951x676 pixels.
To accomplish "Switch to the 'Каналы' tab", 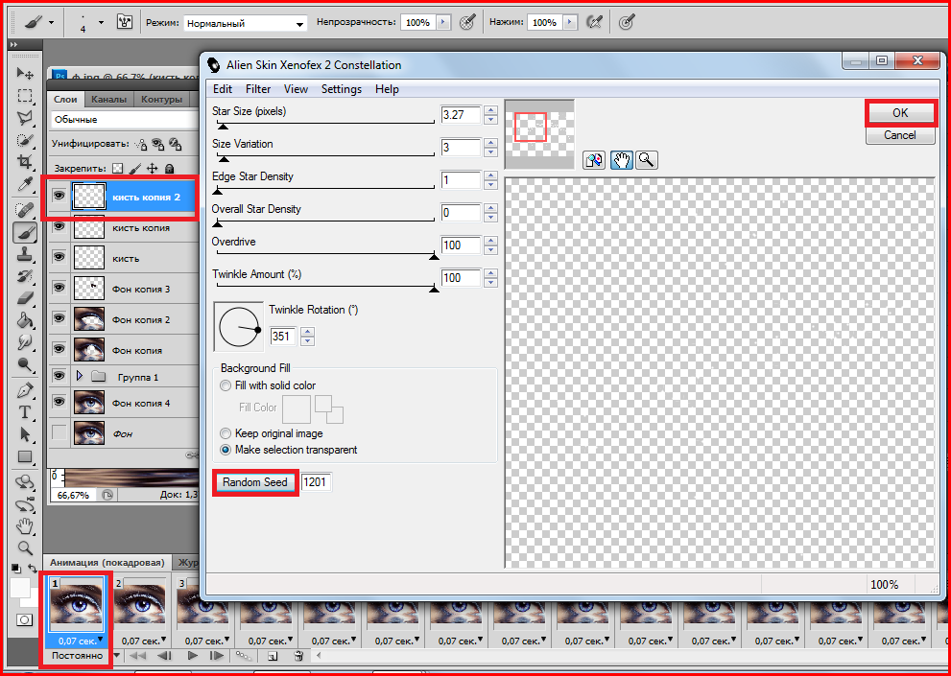I will click(108, 100).
